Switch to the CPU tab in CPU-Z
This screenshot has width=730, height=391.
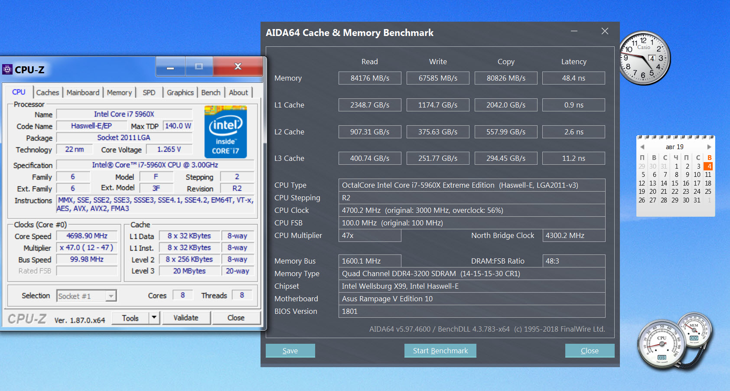[19, 92]
